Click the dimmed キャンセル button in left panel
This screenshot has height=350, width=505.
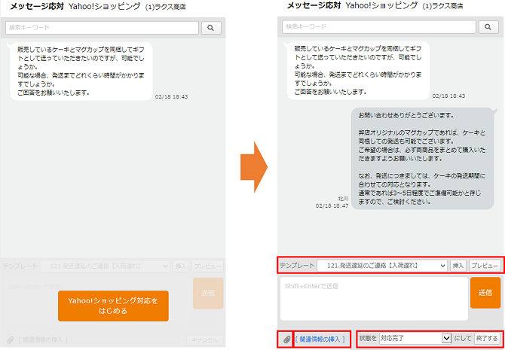click(204, 340)
